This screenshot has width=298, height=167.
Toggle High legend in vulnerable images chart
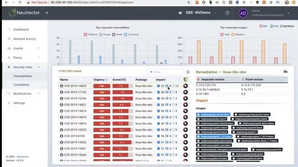pos(225,34)
